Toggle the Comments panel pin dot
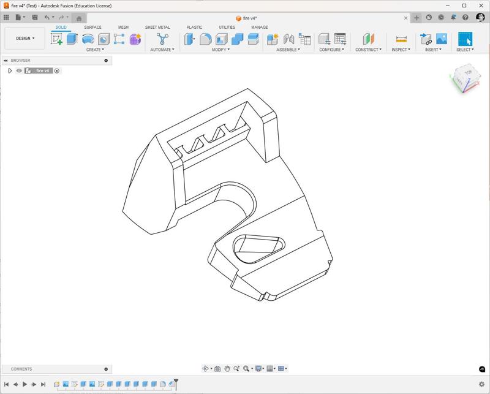Screen dimensions: 490x394 coord(106,369)
